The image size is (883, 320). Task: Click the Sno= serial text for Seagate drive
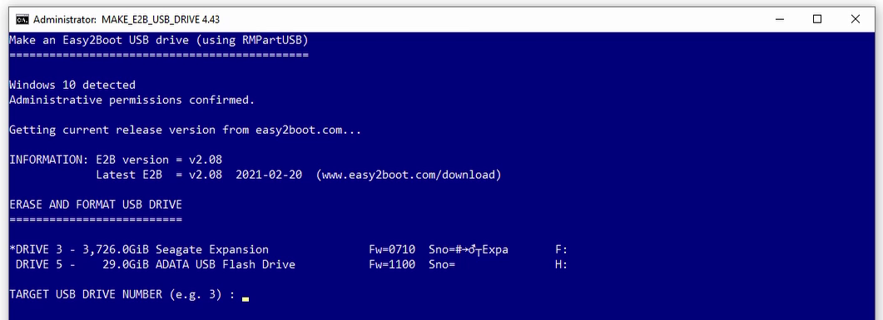coord(469,249)
